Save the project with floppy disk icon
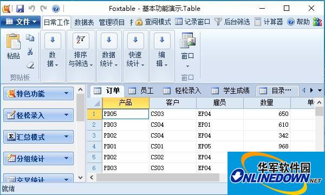This screenshot has height=195, width=325. (20, 9)
